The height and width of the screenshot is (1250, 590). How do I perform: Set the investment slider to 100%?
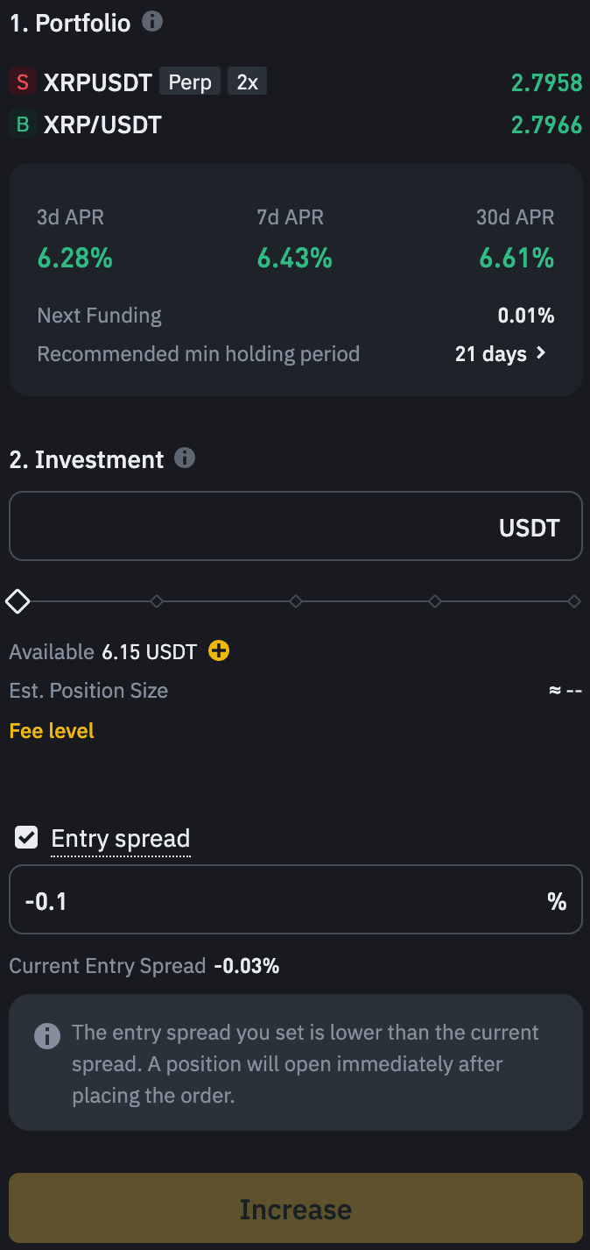click(573, 601)
